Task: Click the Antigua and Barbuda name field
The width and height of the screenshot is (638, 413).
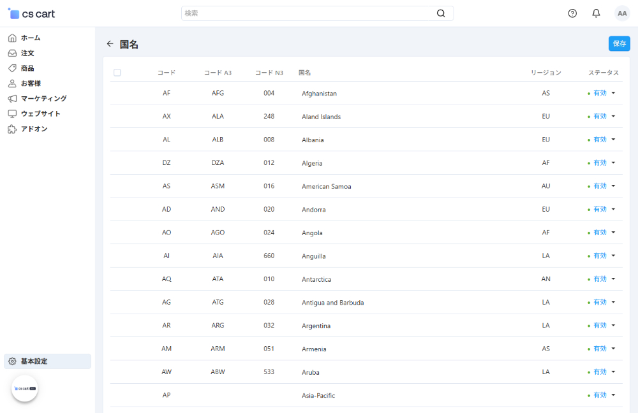Action: pyautogui.click(x=333, y=303)
